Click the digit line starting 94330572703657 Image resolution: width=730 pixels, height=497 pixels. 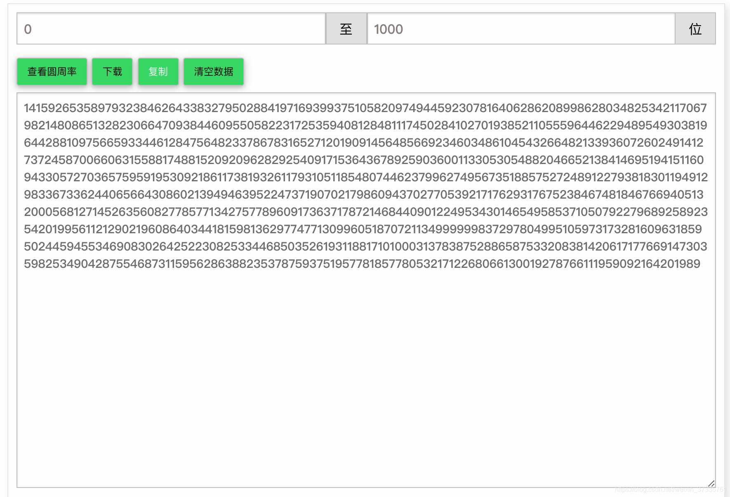366,177
